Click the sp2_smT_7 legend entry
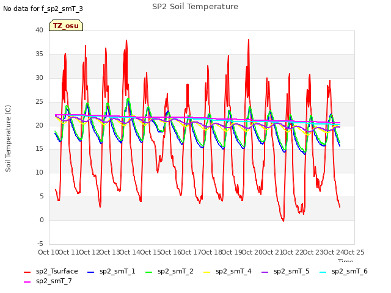The image size is (391, 293). pyautogui.click(x=48, y=281)
